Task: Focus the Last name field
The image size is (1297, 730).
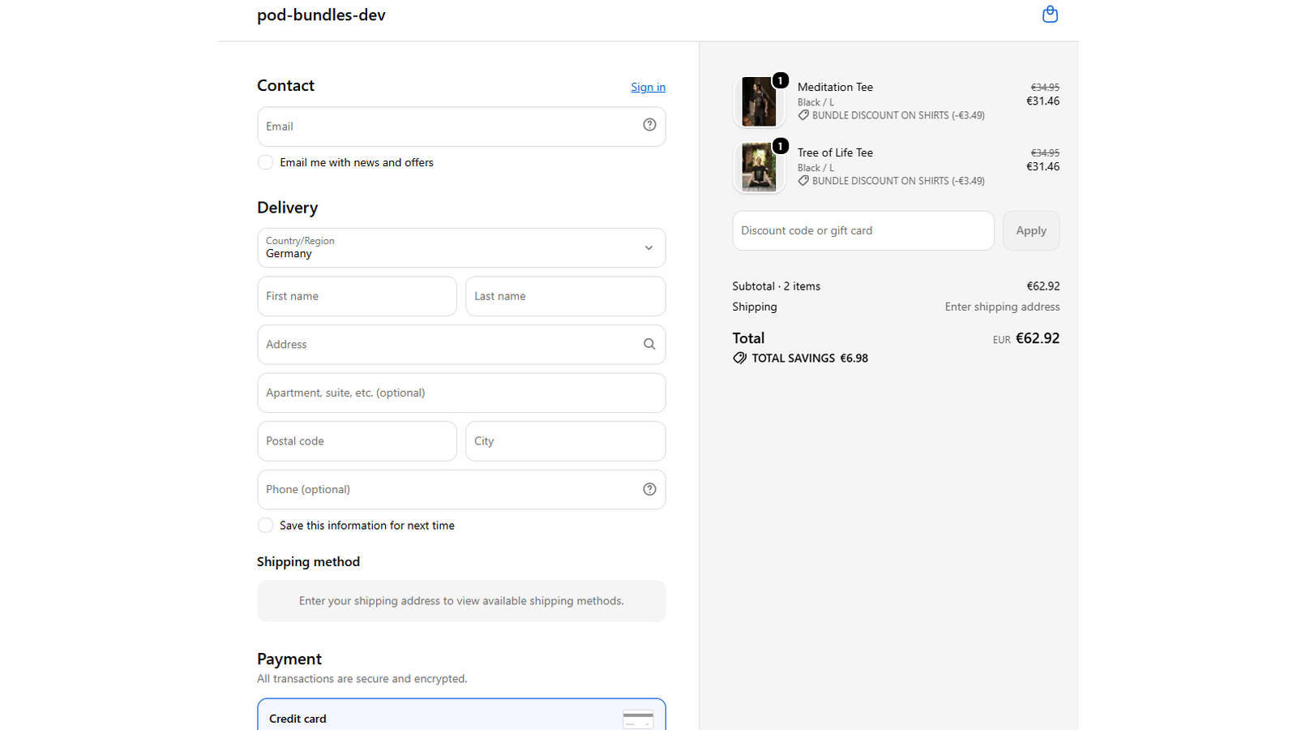Action: click(x=565, y=296)
